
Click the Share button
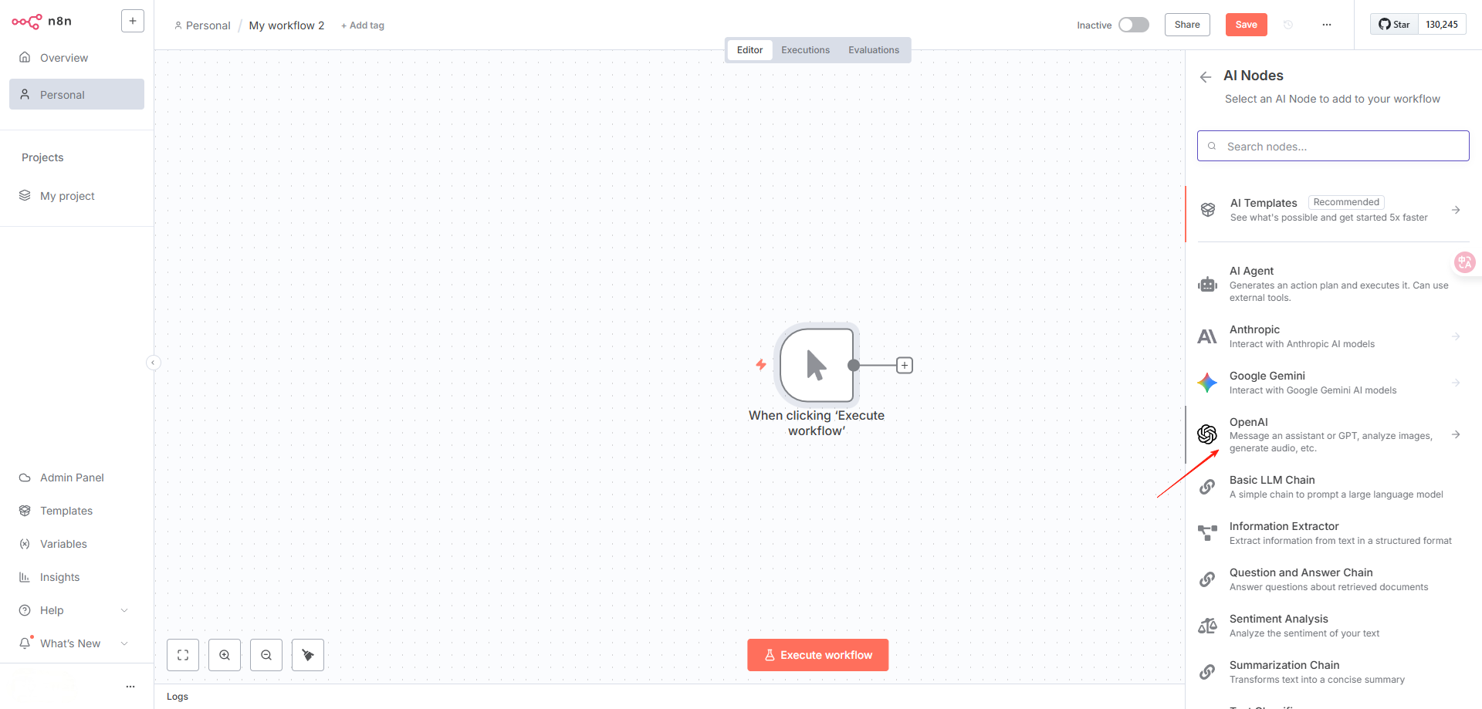coord(1187,25)
